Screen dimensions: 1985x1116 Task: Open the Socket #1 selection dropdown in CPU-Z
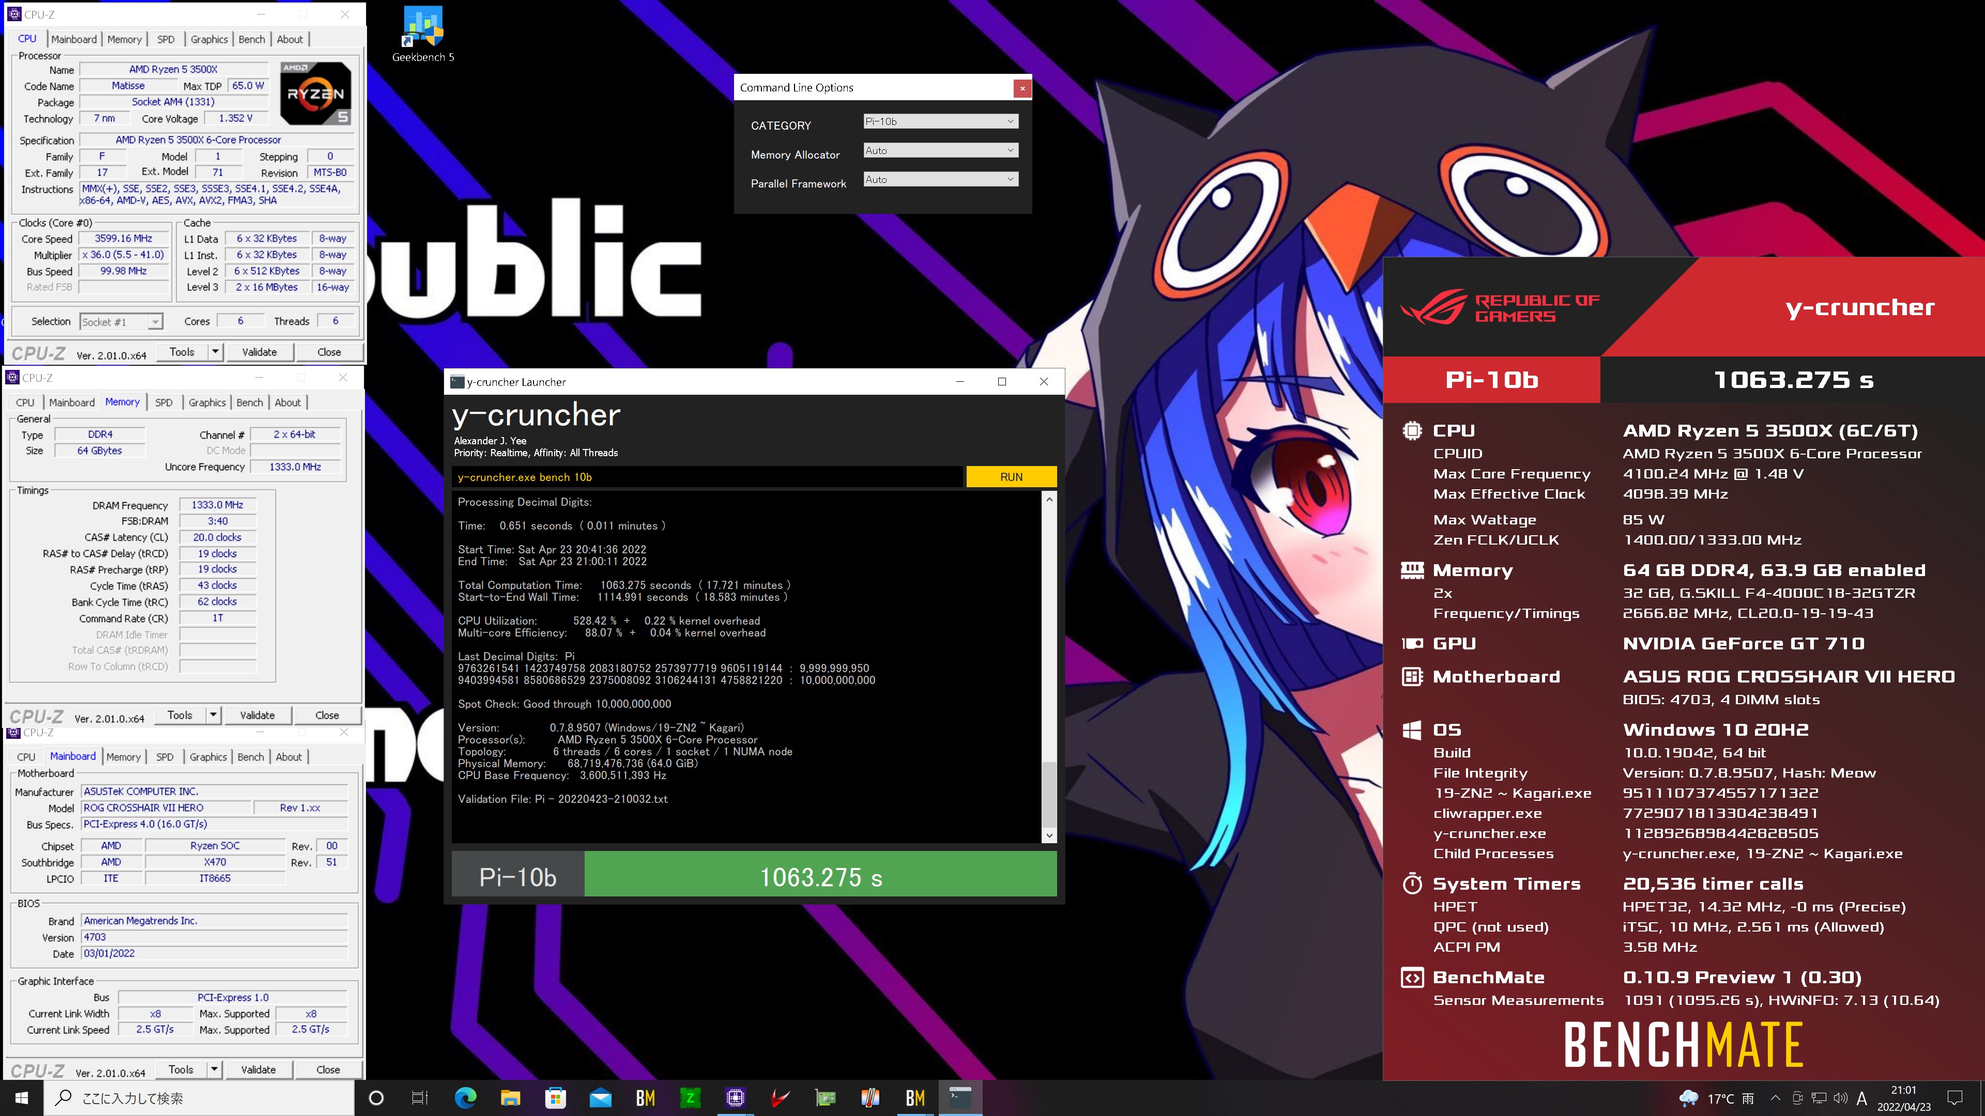pos(121,322)
